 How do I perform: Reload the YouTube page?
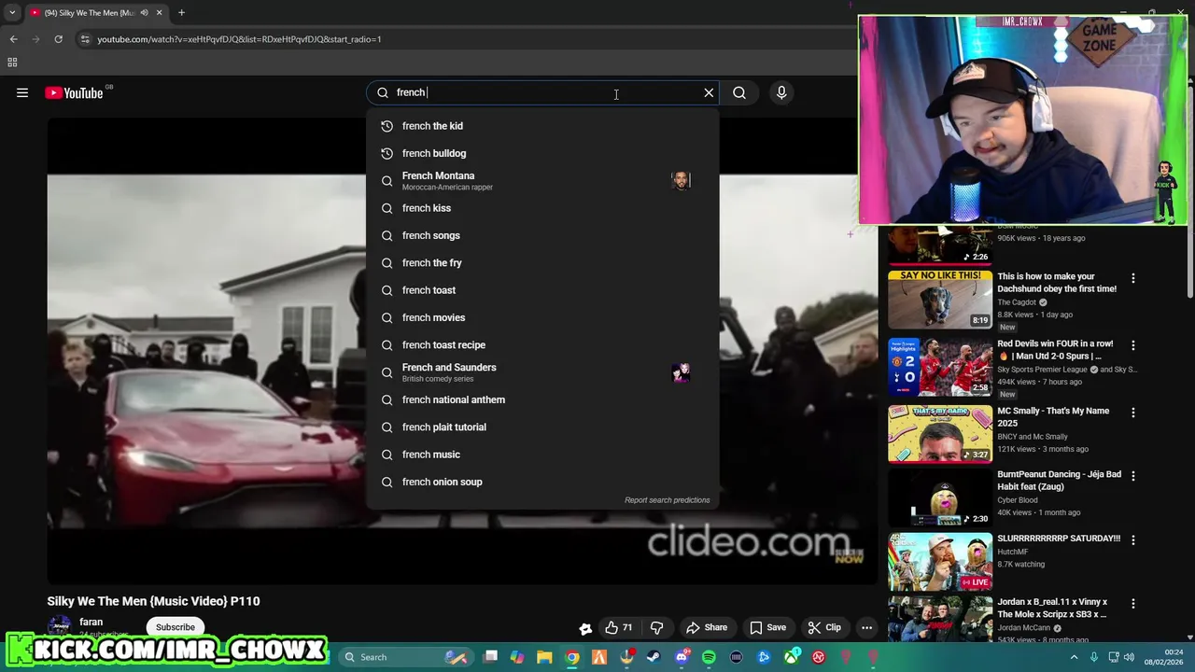[58, 39]
